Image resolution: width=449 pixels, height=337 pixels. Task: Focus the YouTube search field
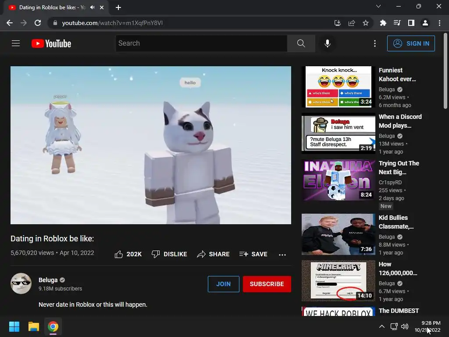pyautogui.click(x=201, y=43)
